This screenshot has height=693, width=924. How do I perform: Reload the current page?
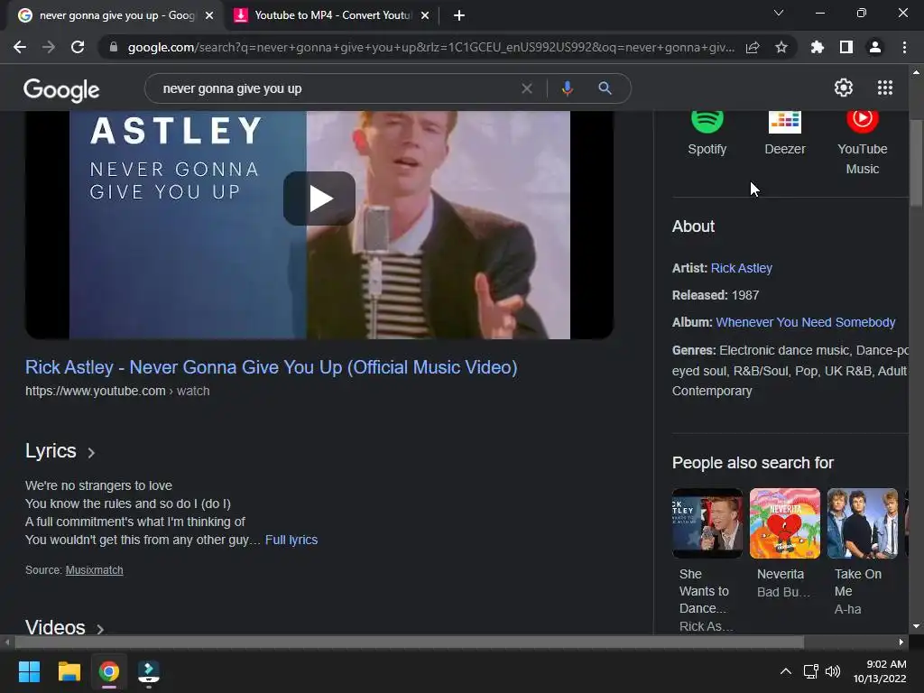[x=78, y=47]
